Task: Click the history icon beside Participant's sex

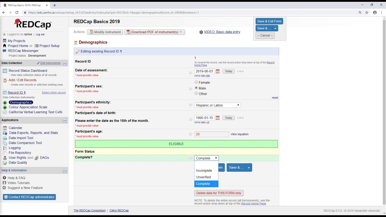Action: 190,89
